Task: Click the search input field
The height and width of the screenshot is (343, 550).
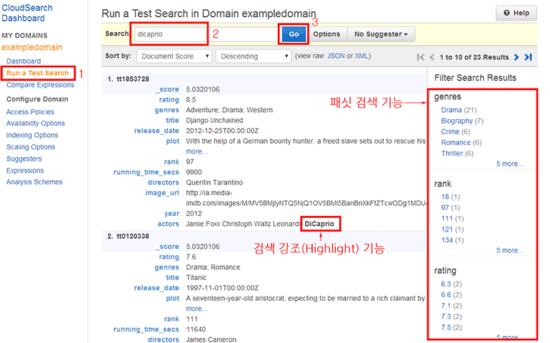Action: click(169, 34)
